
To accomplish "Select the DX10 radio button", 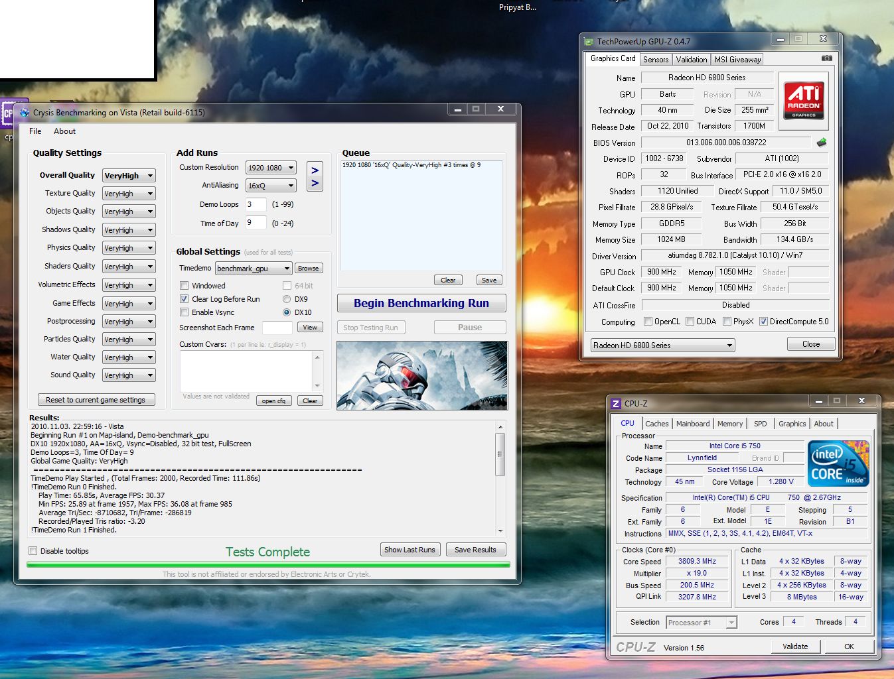I will [287, 312].
